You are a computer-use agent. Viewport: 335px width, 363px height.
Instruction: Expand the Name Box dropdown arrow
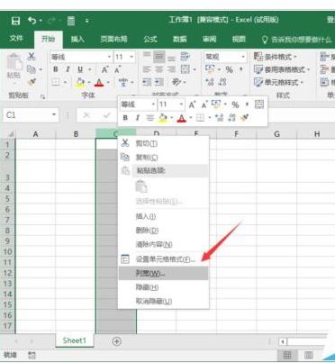coord(54,114)
